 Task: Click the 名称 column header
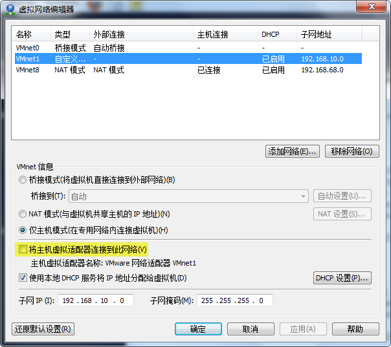coord(32,34)
